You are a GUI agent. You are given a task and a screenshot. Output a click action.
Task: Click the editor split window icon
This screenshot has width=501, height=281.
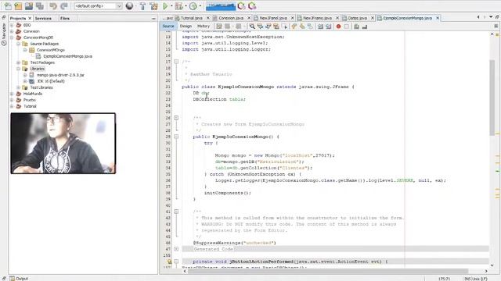coord(496,26)
